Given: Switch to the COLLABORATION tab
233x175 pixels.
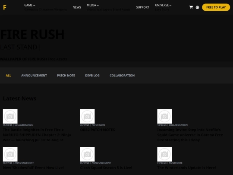Looking at the screenshot, I should pyautogui.click(x=122, y=76).
